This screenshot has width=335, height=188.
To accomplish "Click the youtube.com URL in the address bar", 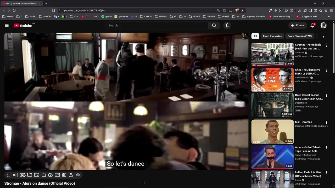I will click(84, 10).
